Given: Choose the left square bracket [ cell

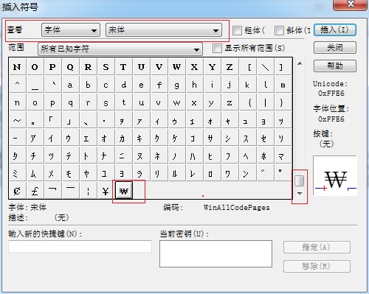Looking at the screenshot, I should tap(247, 67).
